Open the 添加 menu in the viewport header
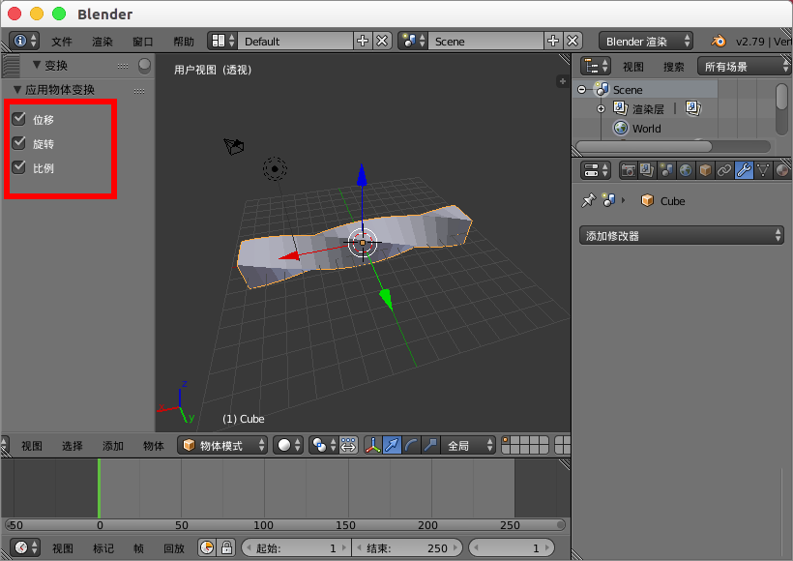This screenshot has width=793, height=561. [111, 445]
